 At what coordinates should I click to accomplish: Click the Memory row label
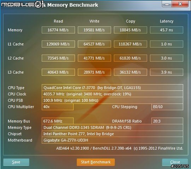[15, 30]
